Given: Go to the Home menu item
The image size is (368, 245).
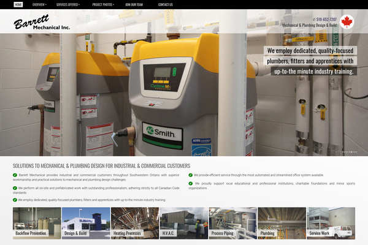Looking at the screenshot, I should tap(18, 4).
